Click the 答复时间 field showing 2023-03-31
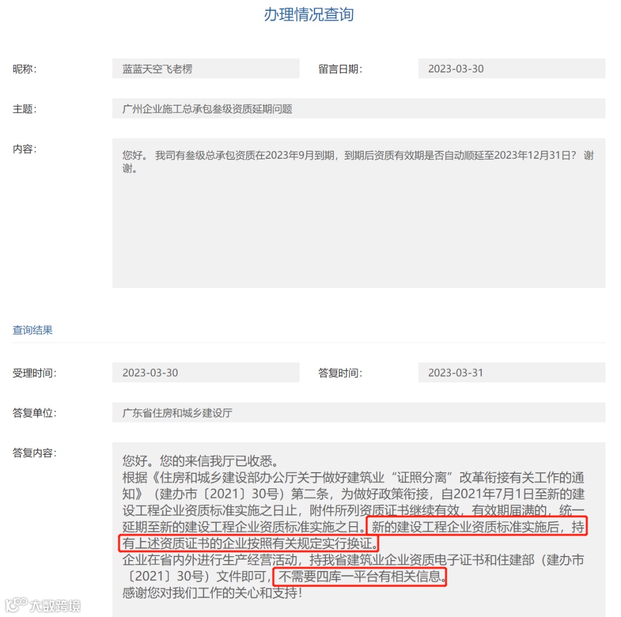 (511, 373)
